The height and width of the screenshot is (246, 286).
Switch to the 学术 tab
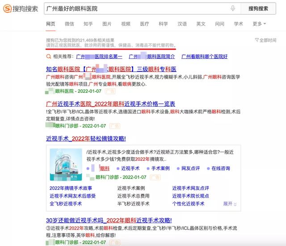[x=238, y=24]
